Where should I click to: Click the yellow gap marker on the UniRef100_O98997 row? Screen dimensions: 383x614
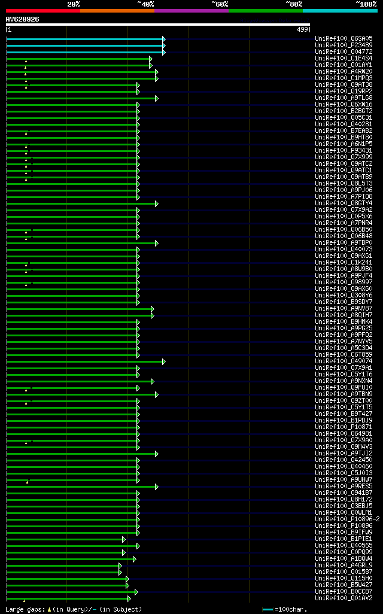pyautogui.click(x=26, y=285)
